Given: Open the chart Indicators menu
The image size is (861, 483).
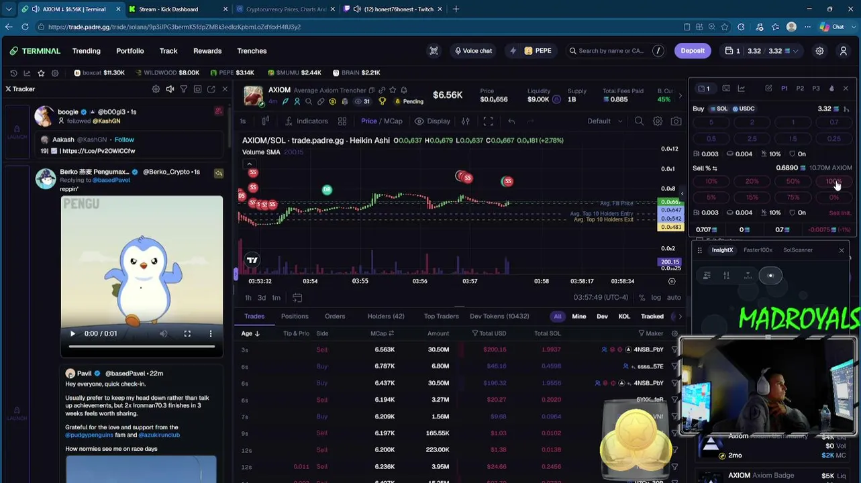Looking at the screenshot, I should (307, 121).
